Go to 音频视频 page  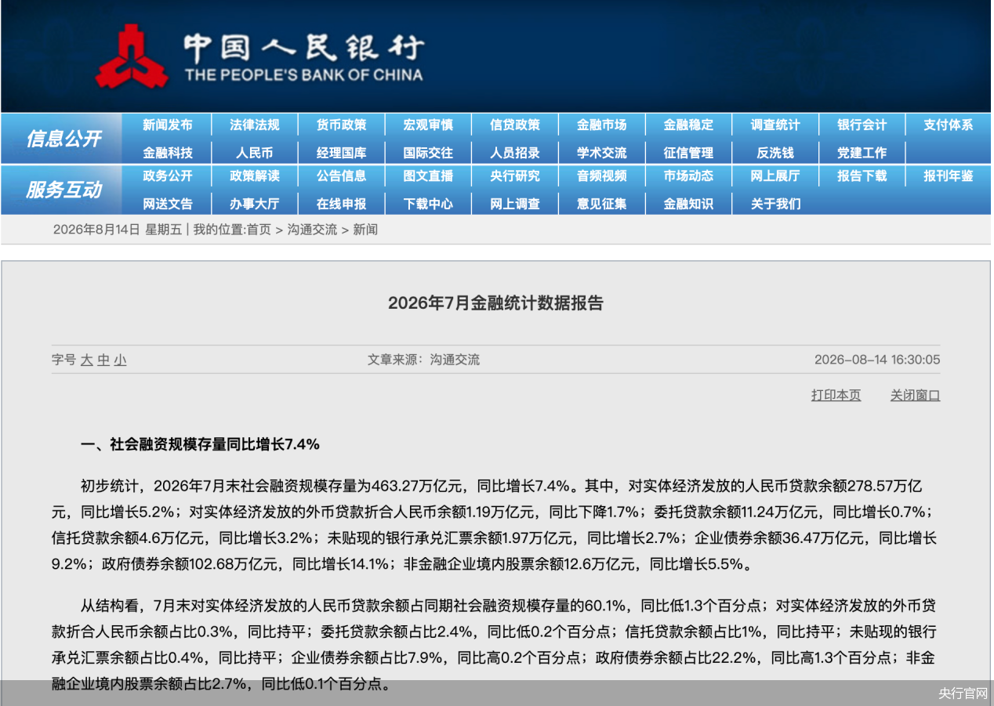tap(601, 176)
